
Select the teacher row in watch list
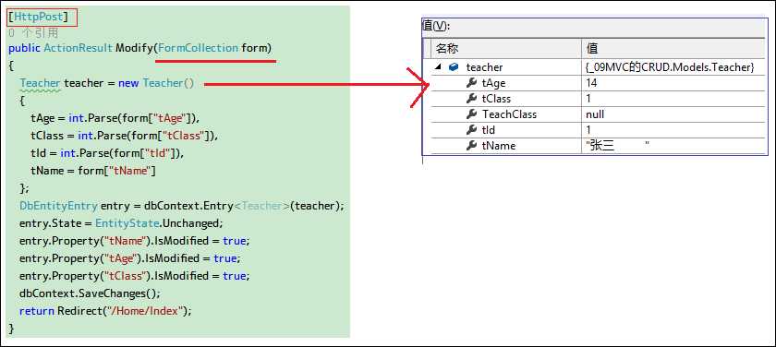[x=599, y=67]
